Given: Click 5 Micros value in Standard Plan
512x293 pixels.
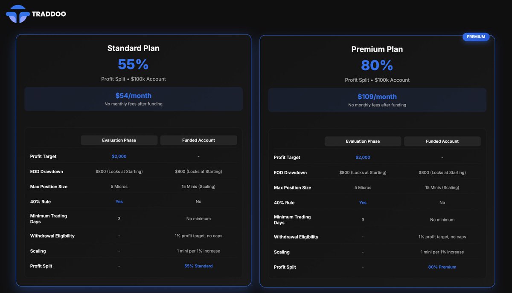Looking at the screenshot, I should coord(119,187).
